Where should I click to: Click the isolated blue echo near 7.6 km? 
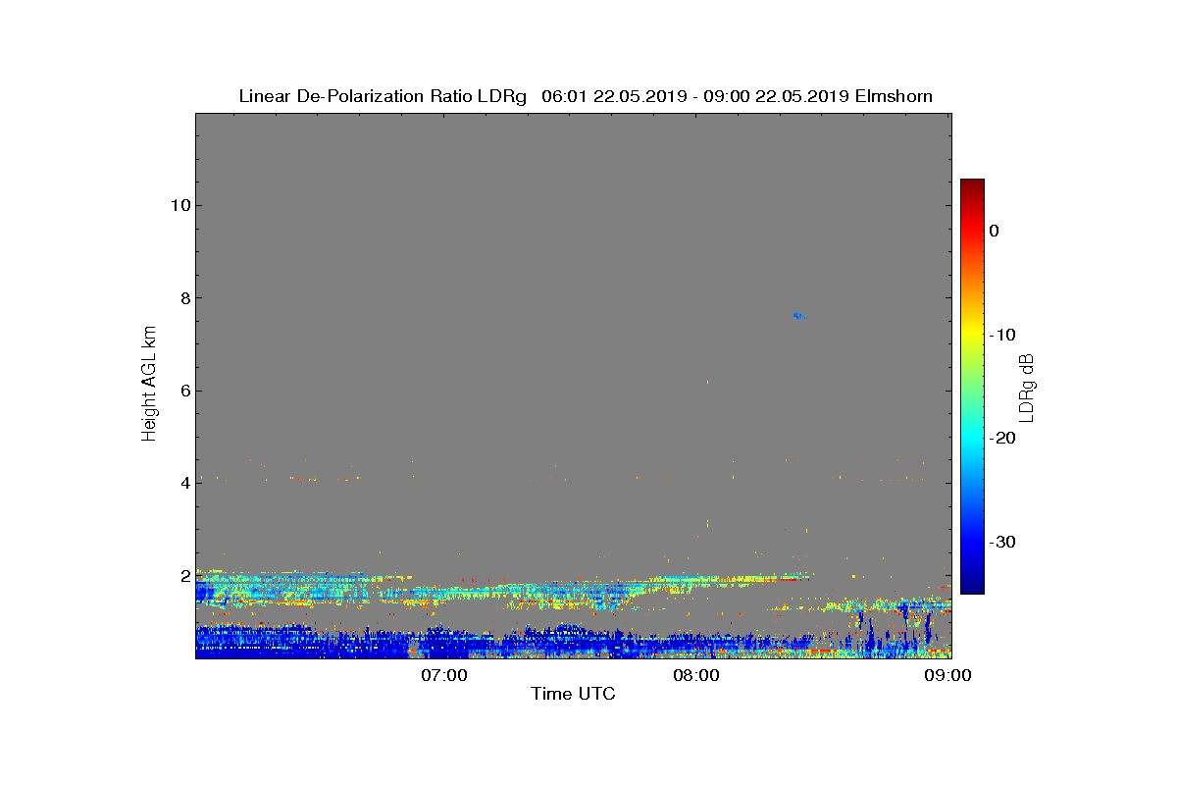799,315
